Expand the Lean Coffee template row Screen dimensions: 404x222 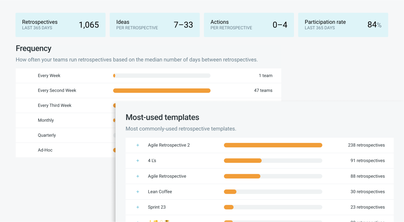[x=138, y=192]
